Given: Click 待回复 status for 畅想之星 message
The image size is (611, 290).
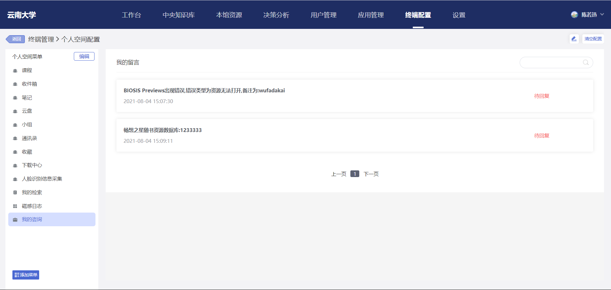Looking at the screenshot, I should click(x=542, y=136).
